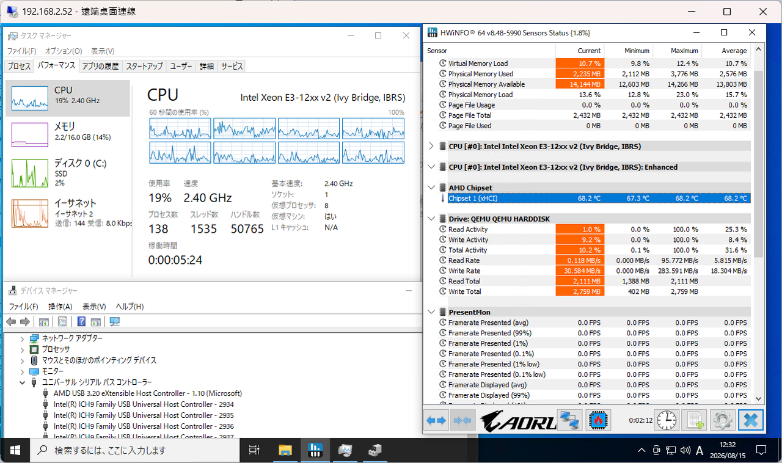Collapse Drive: QEMU QEMU HARDDISK group
Screen dimensions: 782x463
pyautogui.click(x=431, y=219)
